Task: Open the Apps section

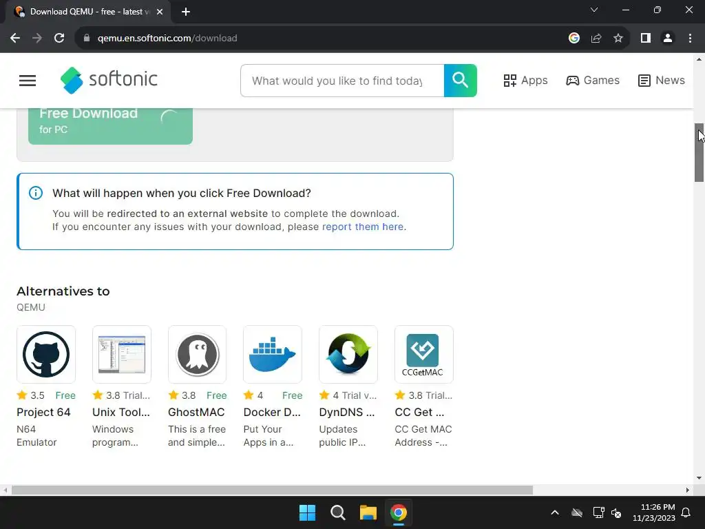Action: coord(525,81)
